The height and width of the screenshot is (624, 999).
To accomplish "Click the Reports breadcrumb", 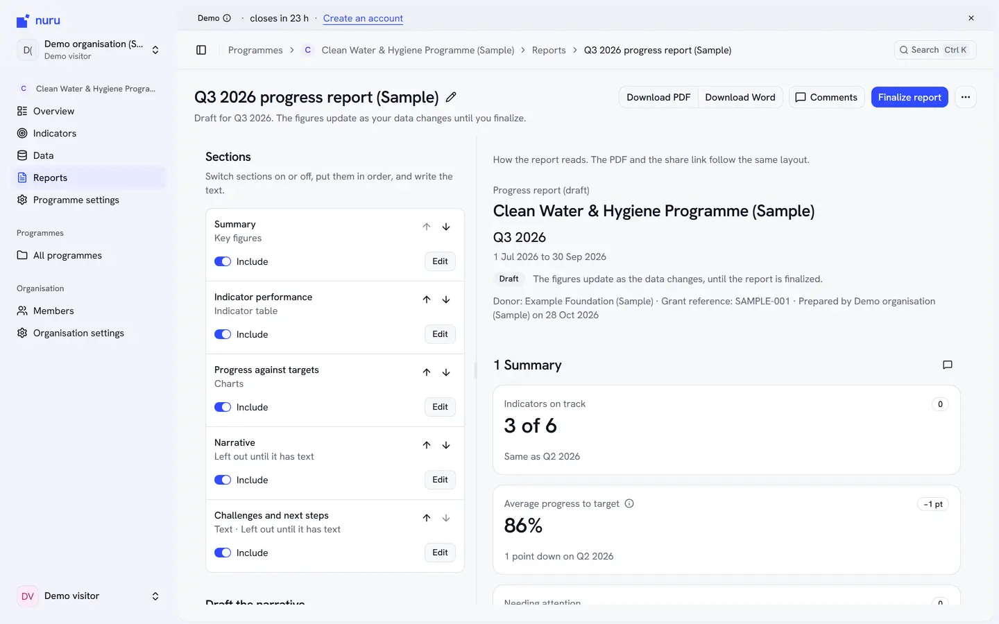I will tap(549, 50).
